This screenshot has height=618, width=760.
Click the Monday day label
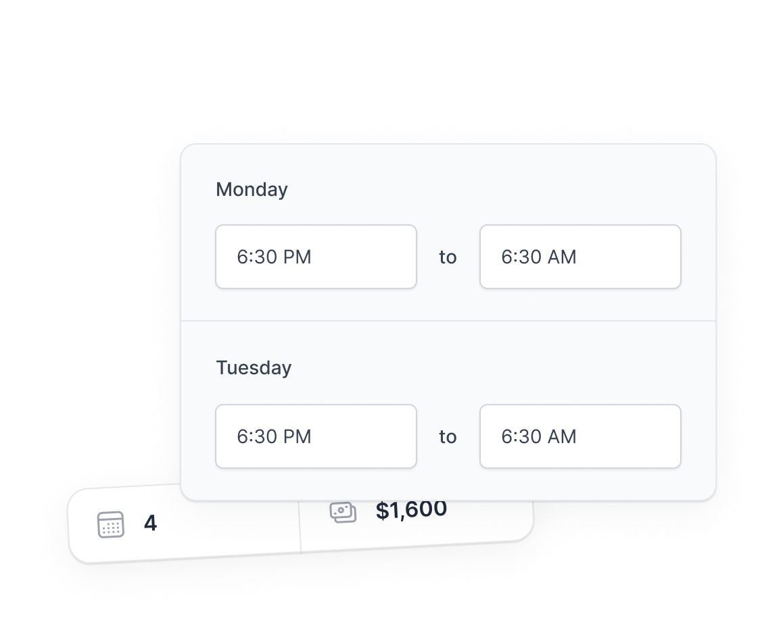[252, 189]
